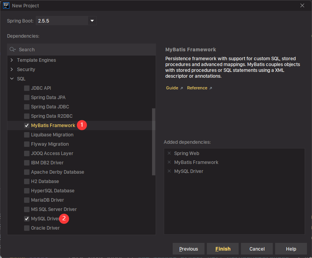Image resolution: width=312 pixels, height=258 pixels.
Task: Expand the Security category
Action: click(12, 69)
